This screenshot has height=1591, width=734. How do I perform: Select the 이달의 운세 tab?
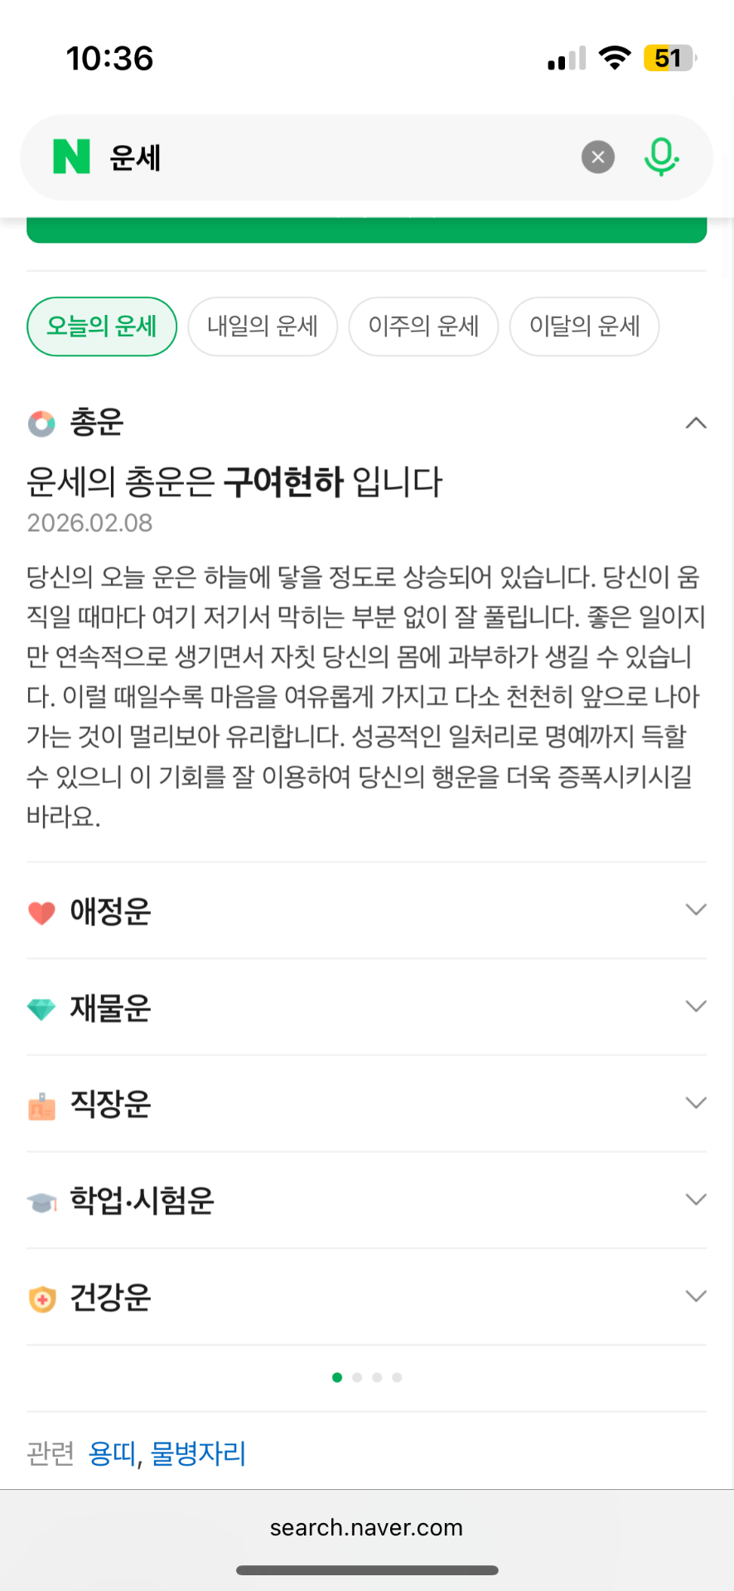pos(584,326)
